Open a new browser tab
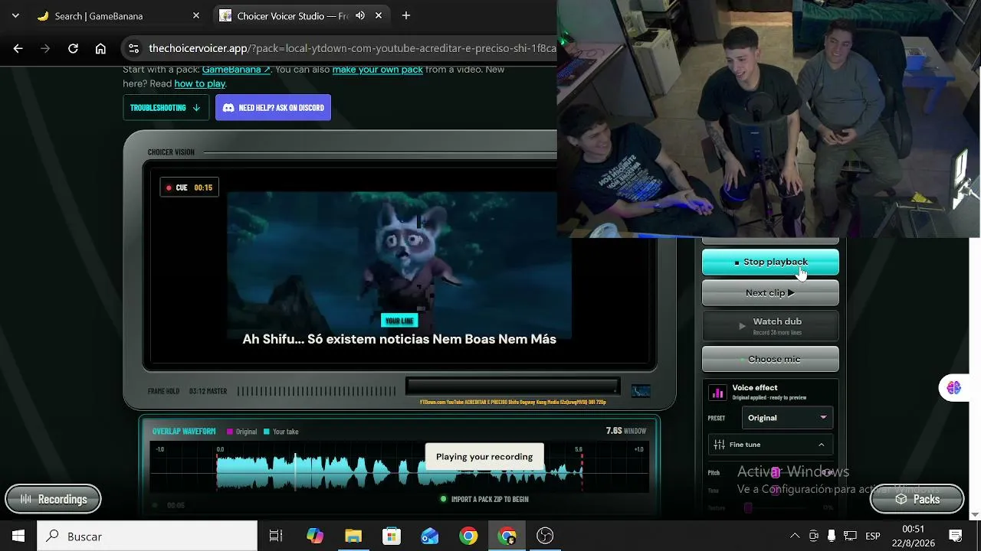 point(406,15)
